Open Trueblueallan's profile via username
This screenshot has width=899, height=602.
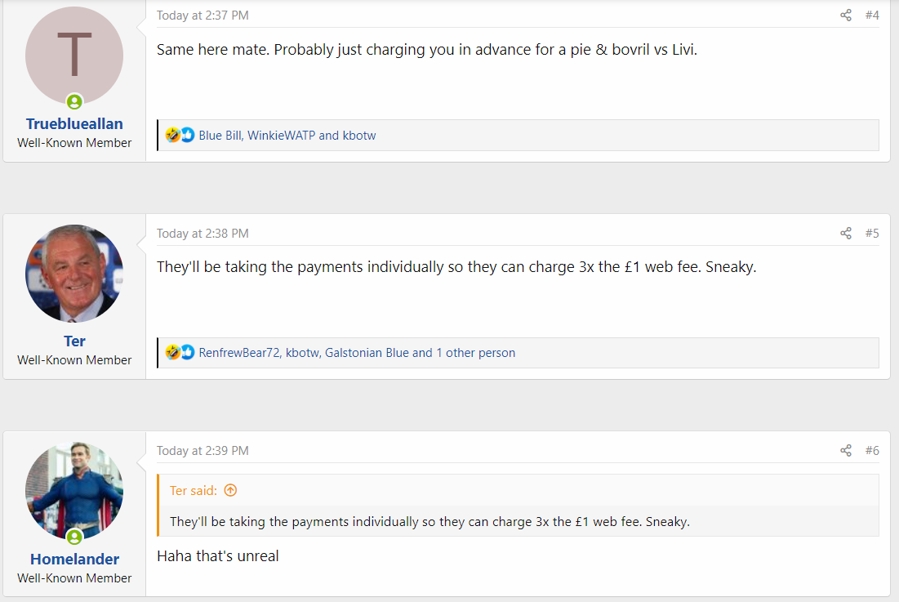point(74,124)
